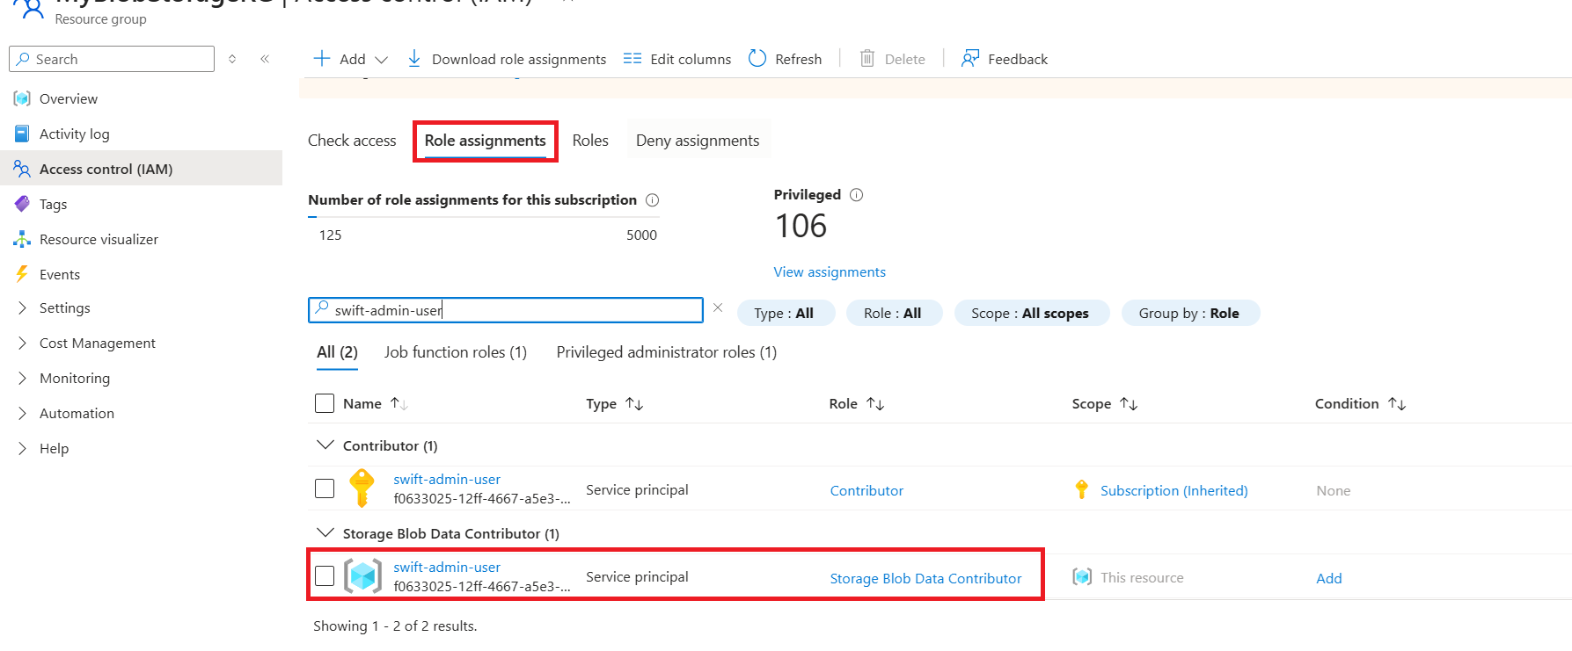
Task: Open the Group by : Role filter
Action: pyautogui.click(x=1189, y=313)
